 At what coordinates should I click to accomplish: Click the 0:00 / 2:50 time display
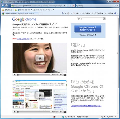coord(55,112)
